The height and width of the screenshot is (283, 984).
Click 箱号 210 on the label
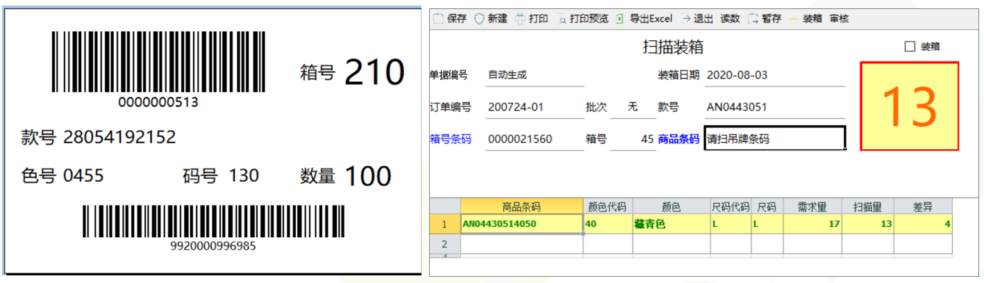[352, 71]
